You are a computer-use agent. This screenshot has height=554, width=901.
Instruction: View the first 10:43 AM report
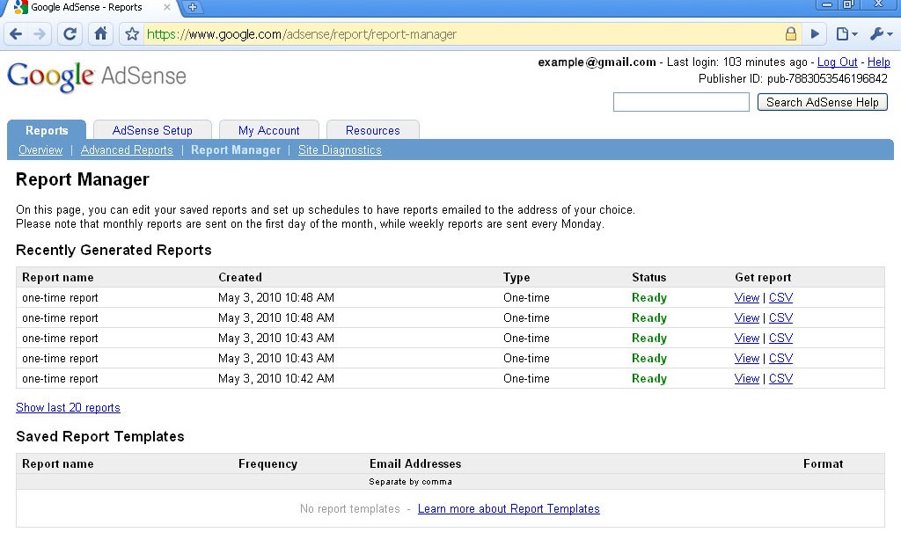746,339
